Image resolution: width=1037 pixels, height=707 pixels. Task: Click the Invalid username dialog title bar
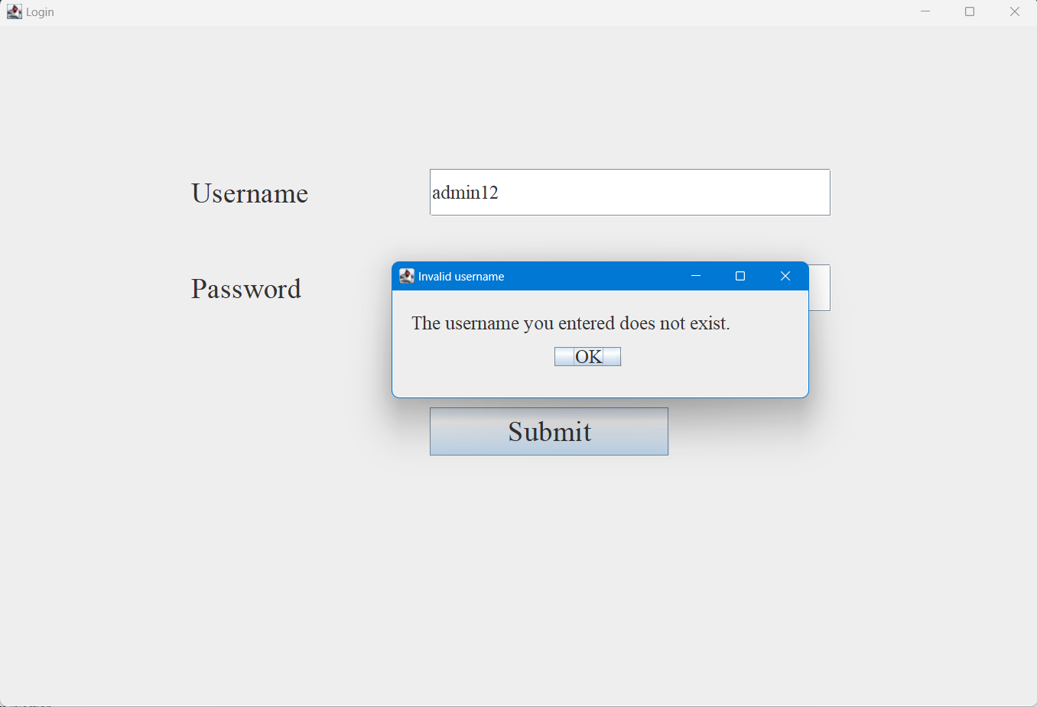click(x=597, y=276)
